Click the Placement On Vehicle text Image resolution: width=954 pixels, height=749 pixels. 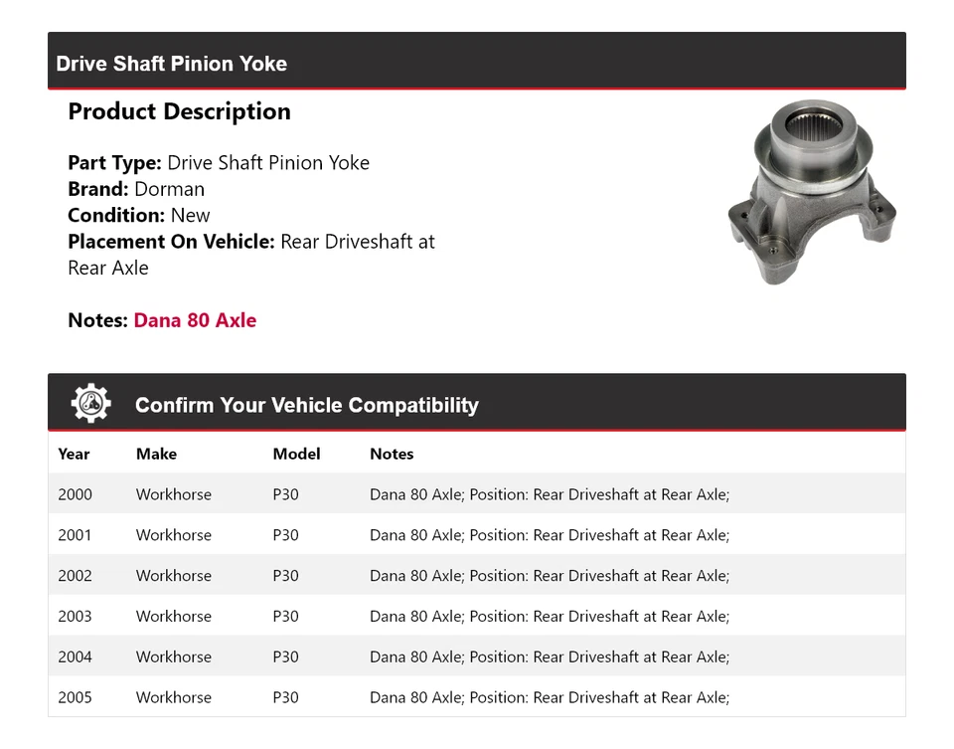point(251,255)
